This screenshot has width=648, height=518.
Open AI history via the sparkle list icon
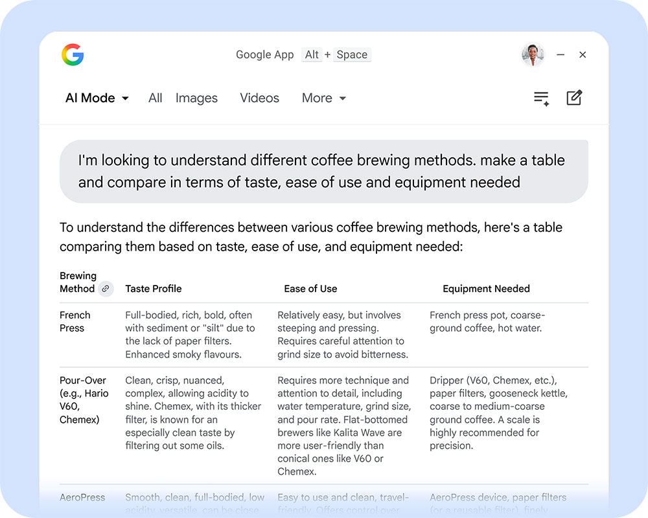tap(541, 98)
